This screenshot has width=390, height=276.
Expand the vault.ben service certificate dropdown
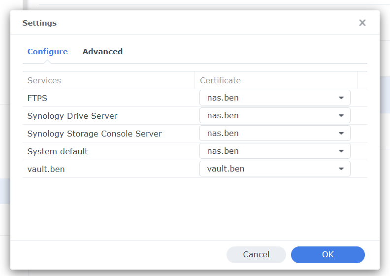click(x=274, y=169)
